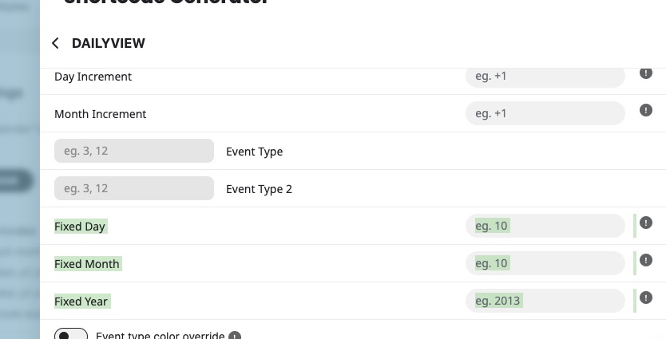Click the Fixed Month input field

click(x=545, y=263)
